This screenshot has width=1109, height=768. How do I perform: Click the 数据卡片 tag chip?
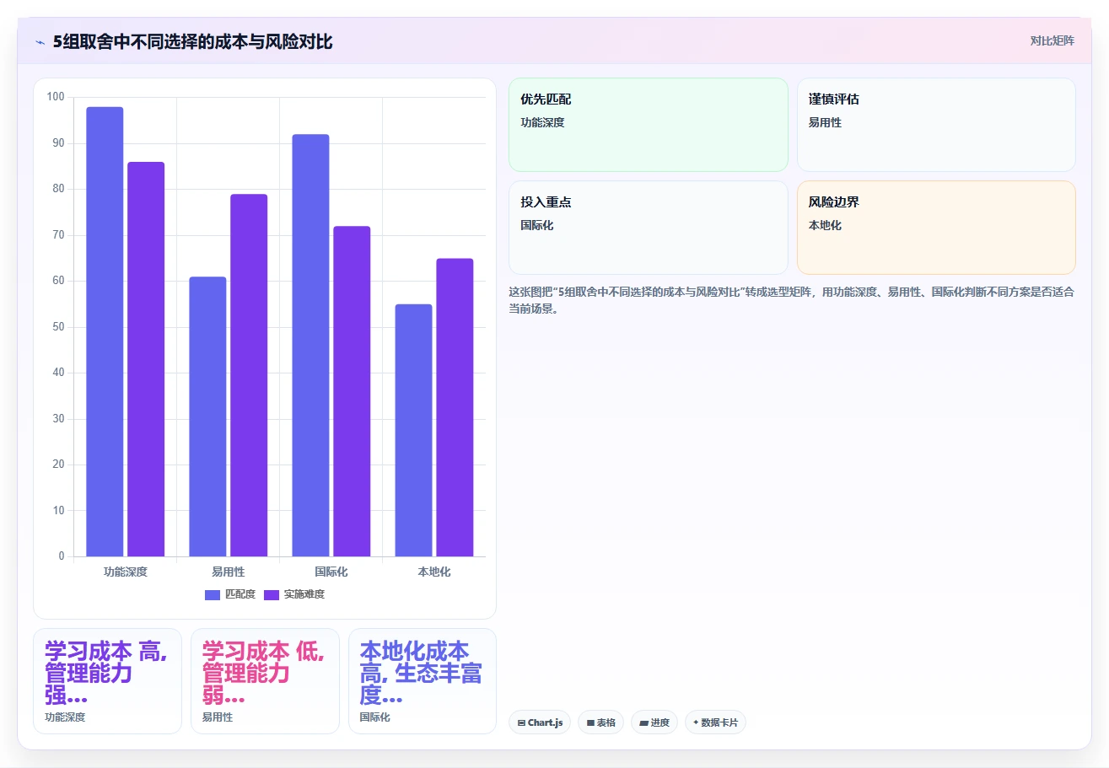[x=715, y=722]
